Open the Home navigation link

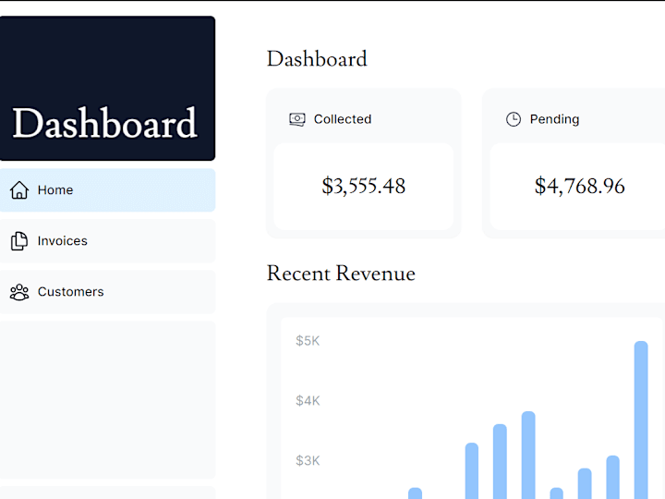107,190
